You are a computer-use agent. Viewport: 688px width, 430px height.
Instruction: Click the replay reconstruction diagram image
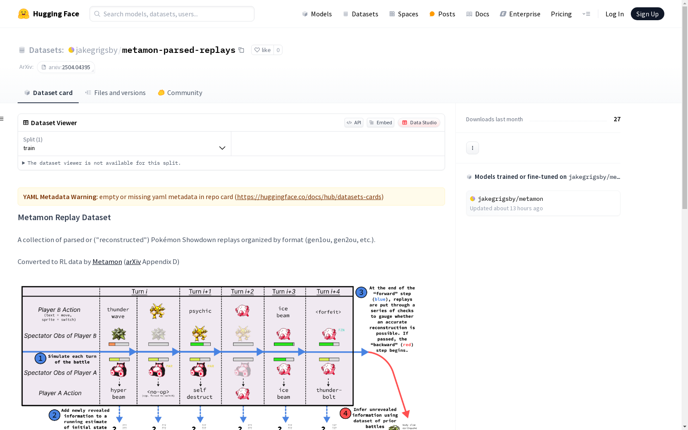(x=219, y=357)
